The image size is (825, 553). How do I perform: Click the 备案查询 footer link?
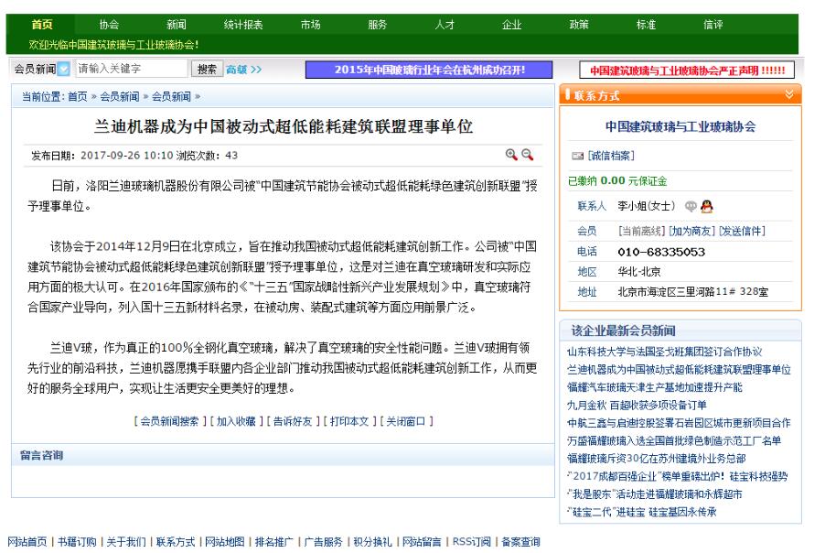click(x=521, y=542)
